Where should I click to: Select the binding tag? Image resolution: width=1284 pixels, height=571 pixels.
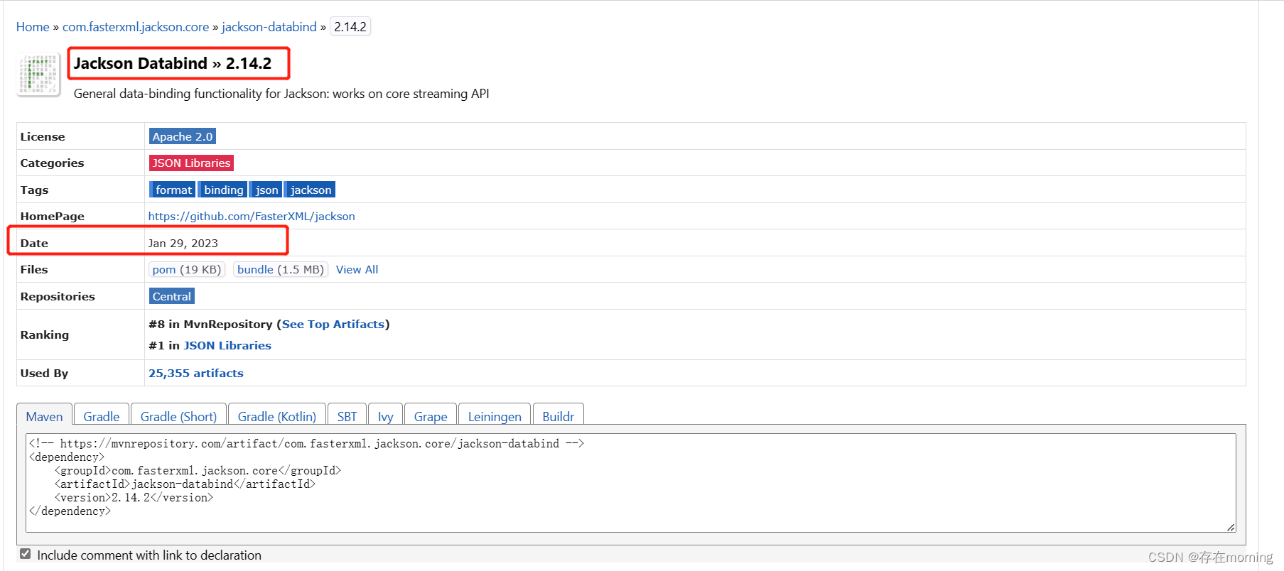point(223,190)
